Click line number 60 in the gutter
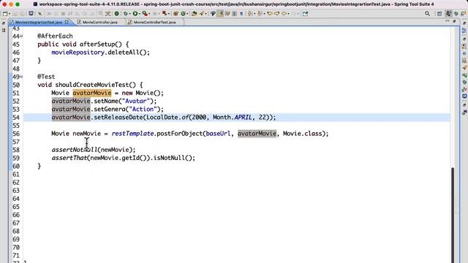 coord(16,166)
